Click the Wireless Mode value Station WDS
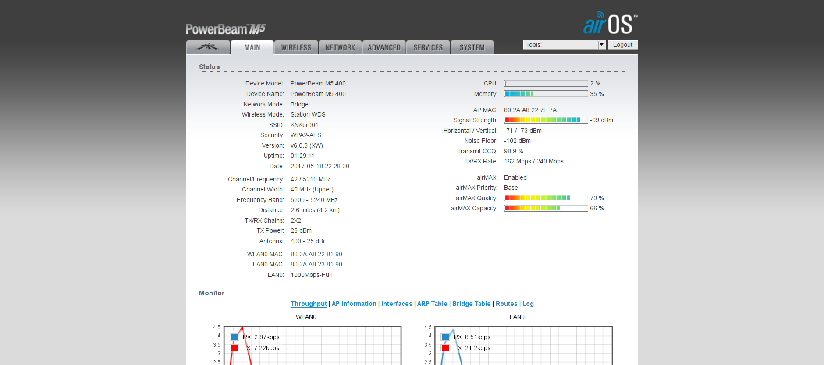Screen dimensions: 824x365 (x=308, y=114)
